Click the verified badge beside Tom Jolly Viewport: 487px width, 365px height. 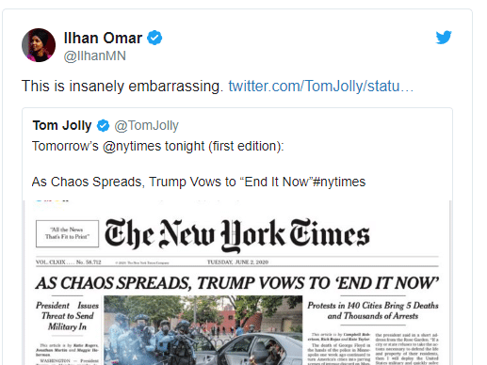coord(103,126)
